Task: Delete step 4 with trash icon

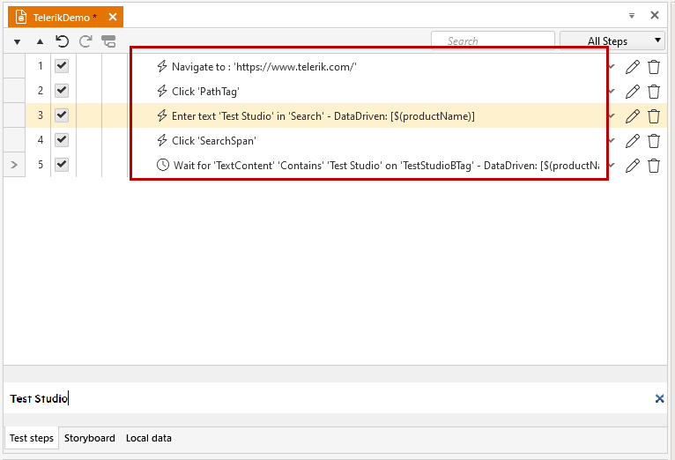Action: tap(654, 141)
